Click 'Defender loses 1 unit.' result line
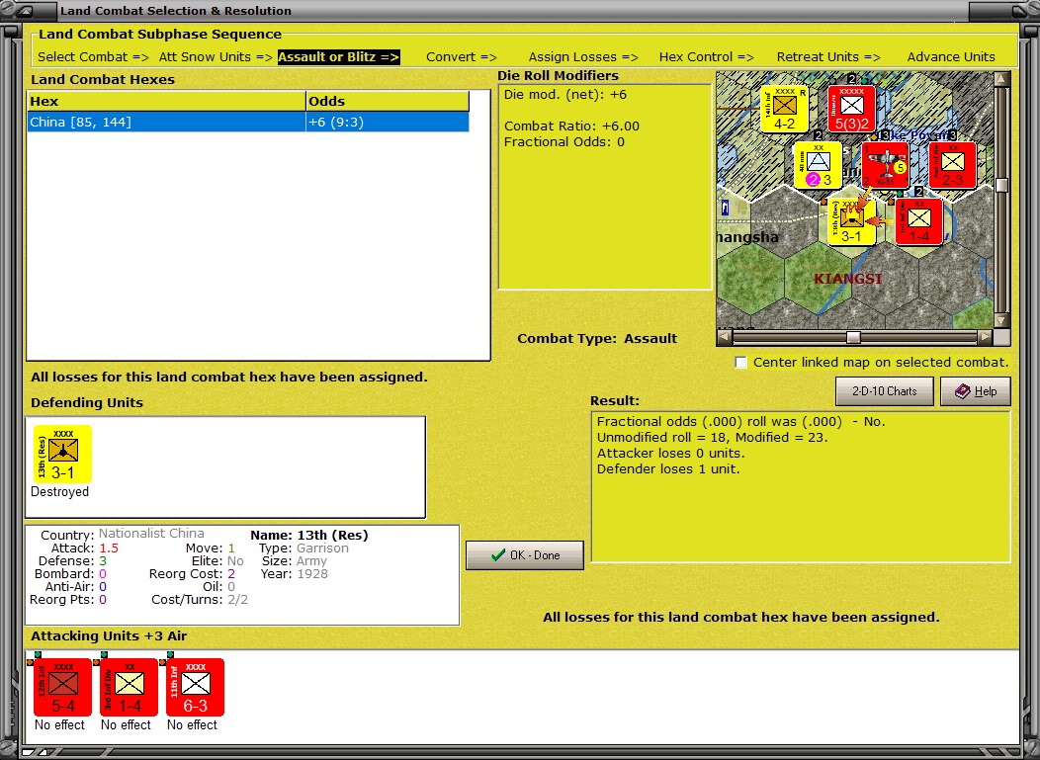1040x760 pixels. click(x=668, y=469)
